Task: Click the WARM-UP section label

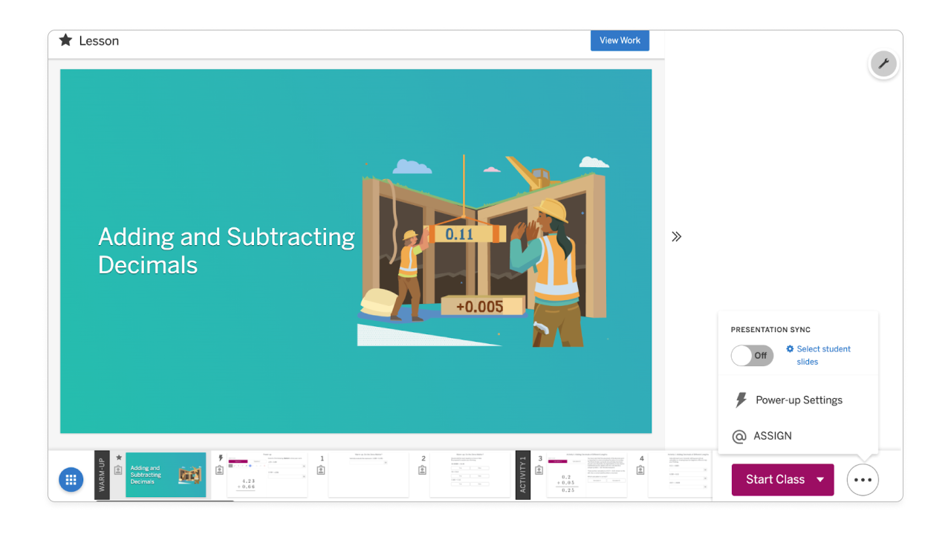Action: pos(102,475)
